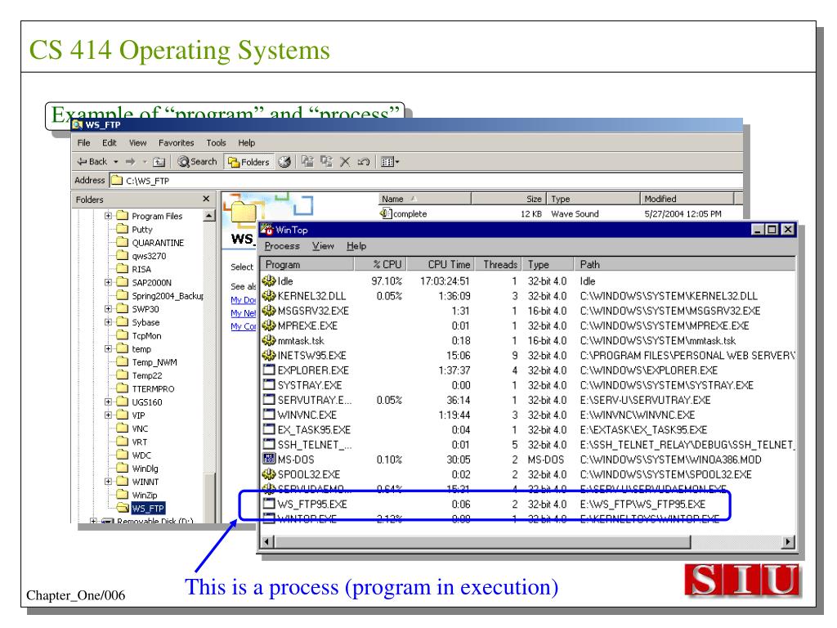Click the Forward arrow in WS_FTP toolbar
837x628 pixels.
[130, 161]
